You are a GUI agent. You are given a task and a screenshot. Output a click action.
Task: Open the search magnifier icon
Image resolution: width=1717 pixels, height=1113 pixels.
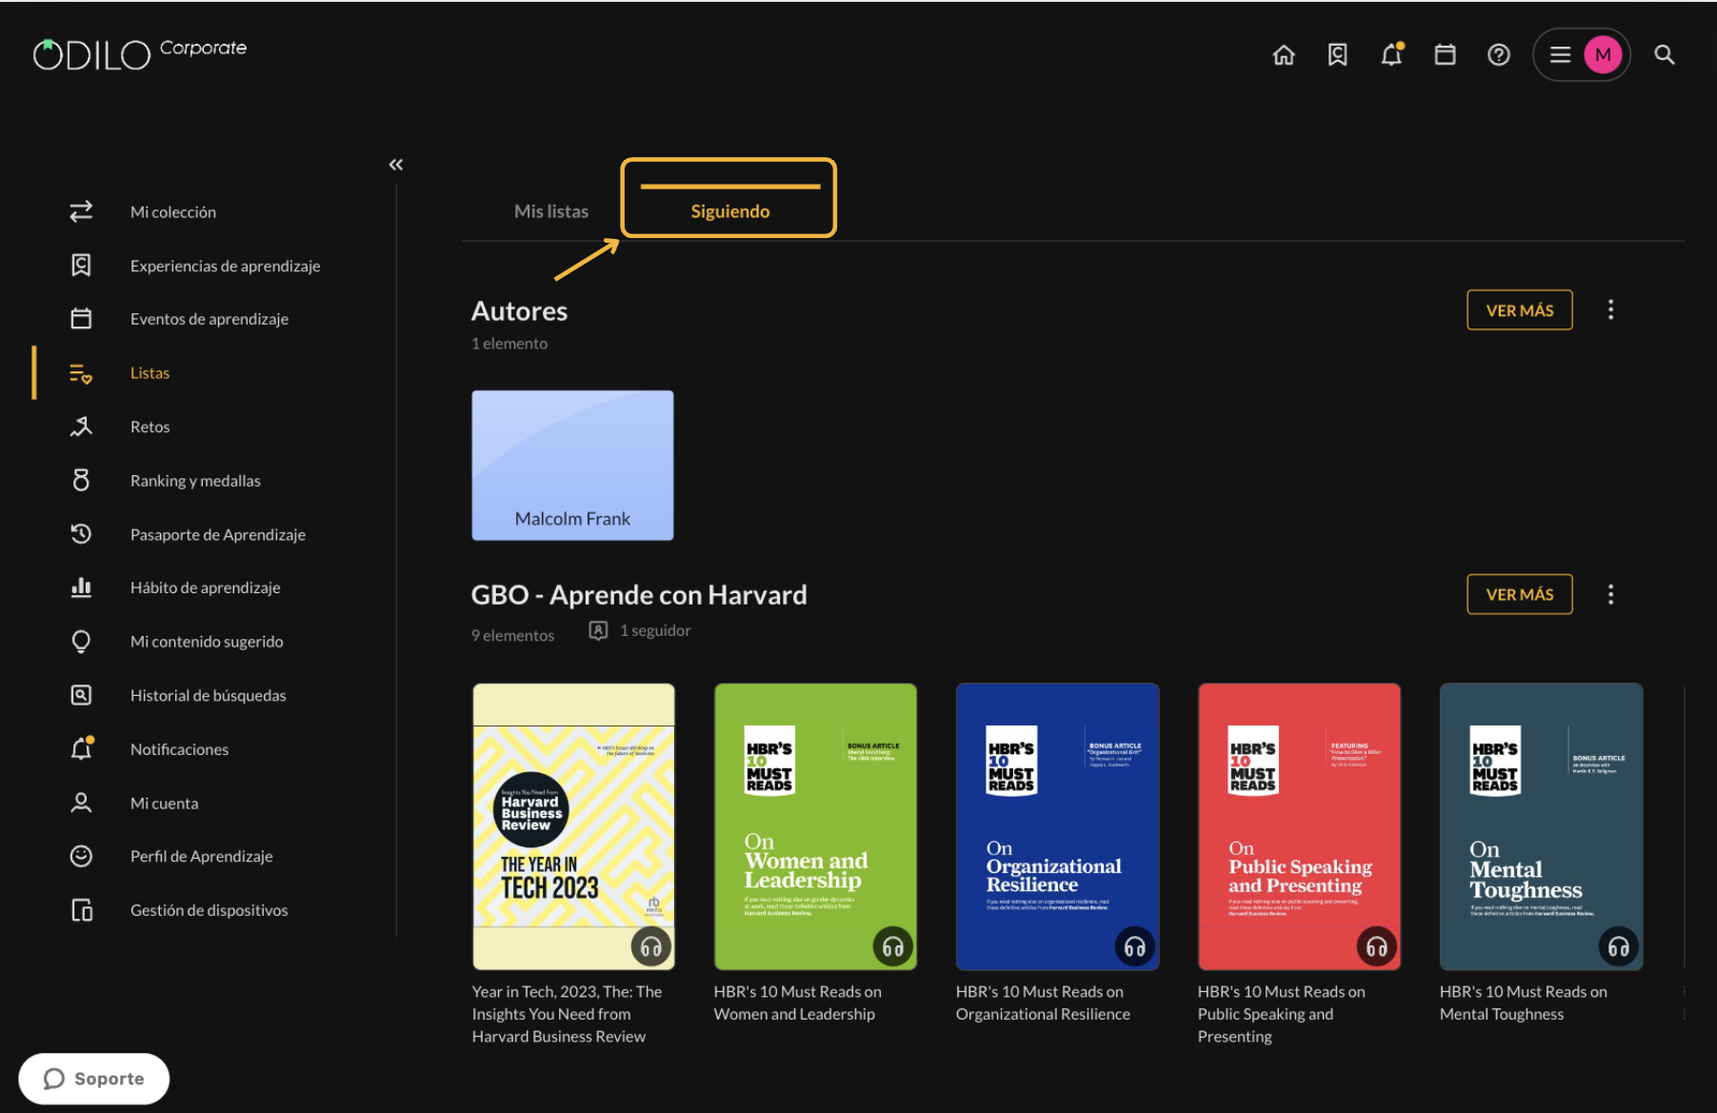pyautogui.click(x=1665, y=55)
